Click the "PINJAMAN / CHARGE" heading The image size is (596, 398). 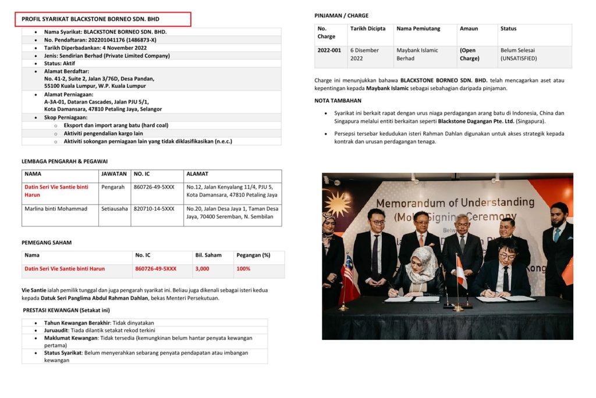pos(341,16)
